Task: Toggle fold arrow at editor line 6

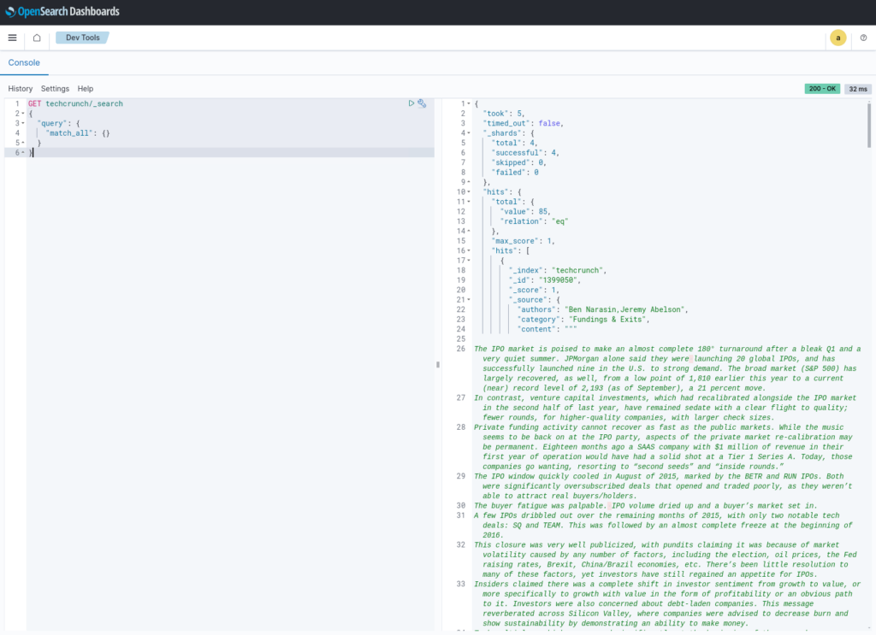Action: click(23, 152)
